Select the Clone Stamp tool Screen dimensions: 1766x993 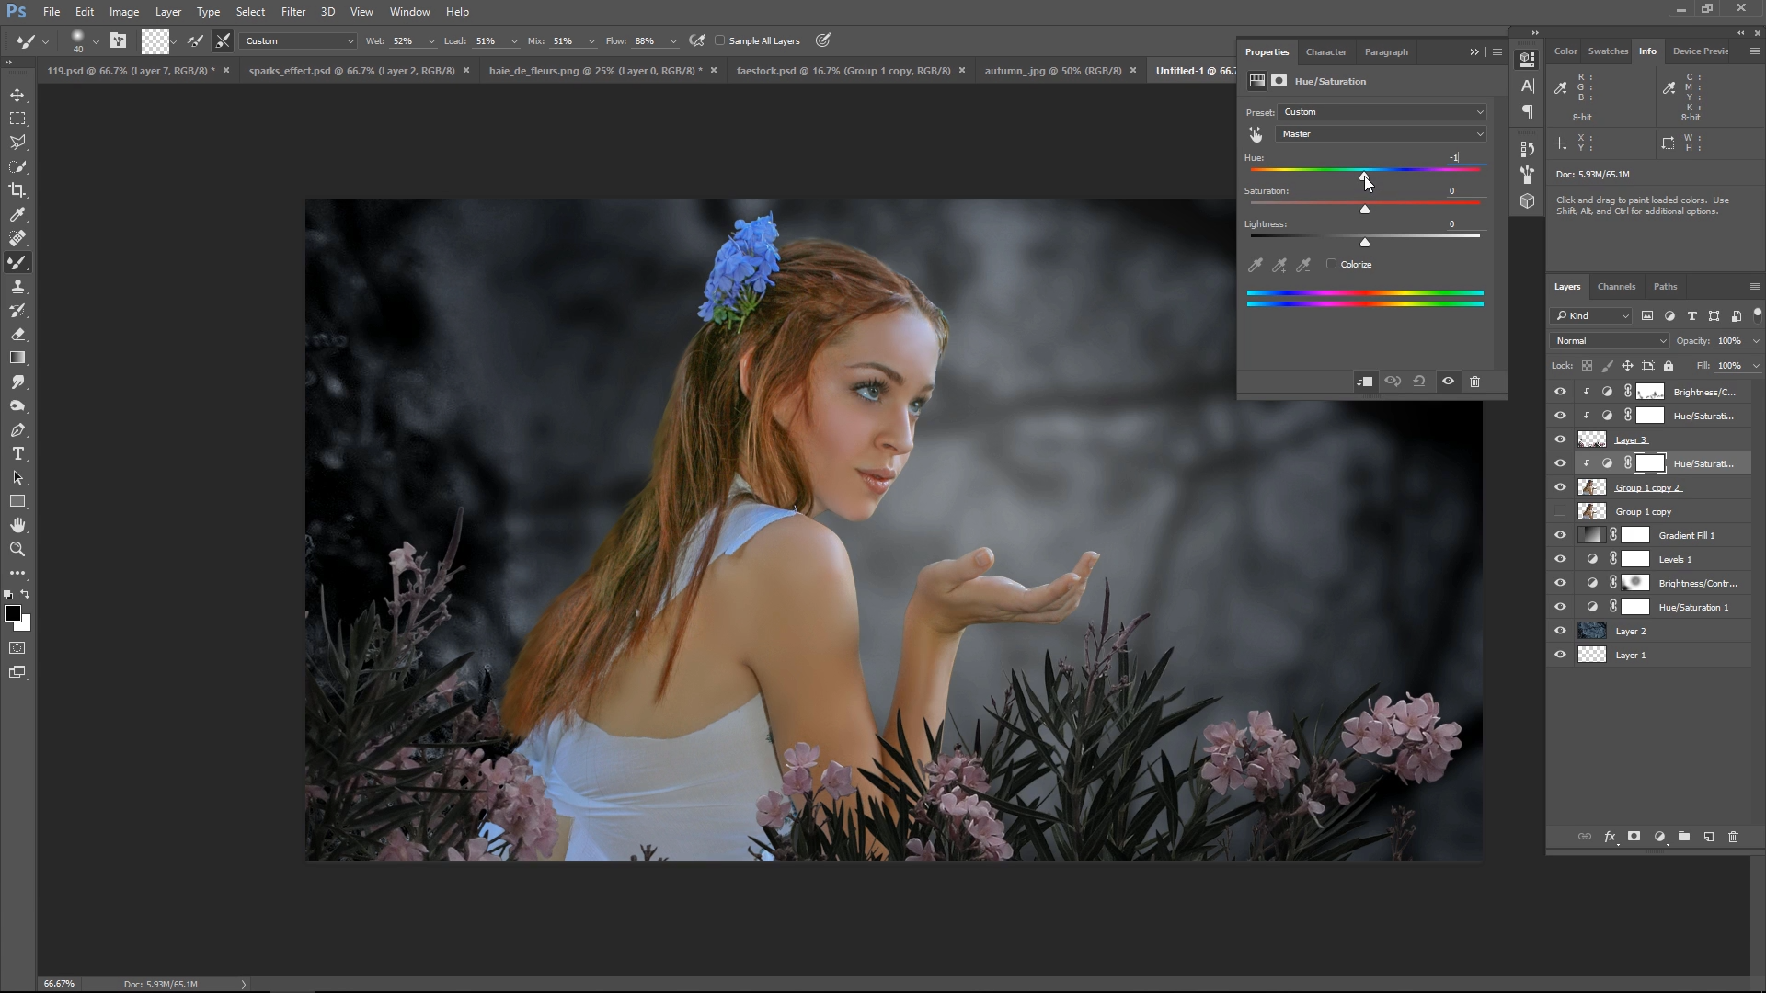click(x=17, y=286)
